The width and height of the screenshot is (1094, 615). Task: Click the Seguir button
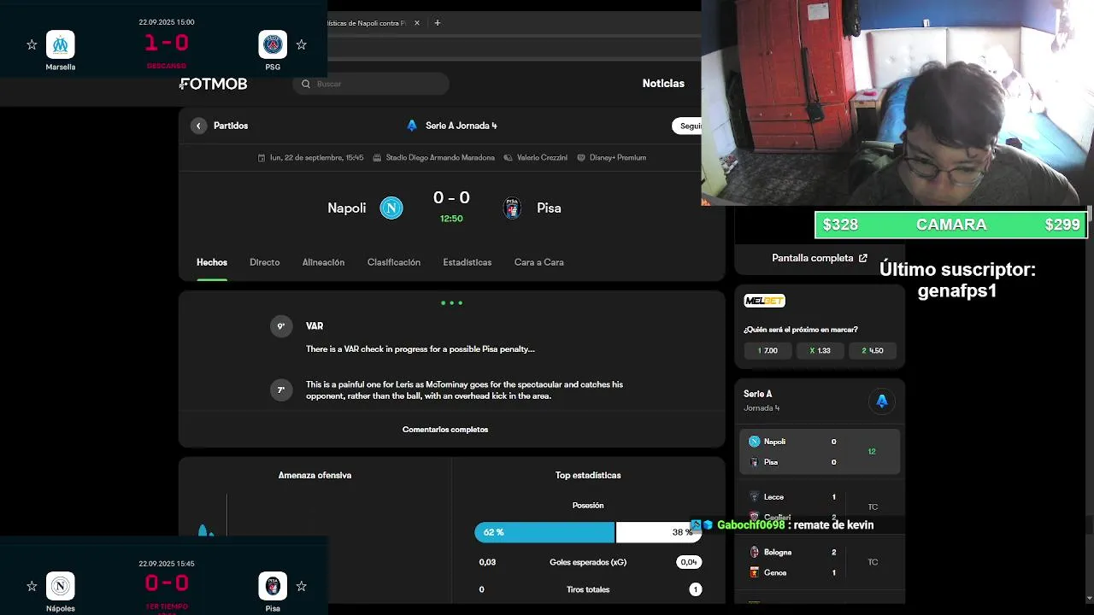click(687, 126)
